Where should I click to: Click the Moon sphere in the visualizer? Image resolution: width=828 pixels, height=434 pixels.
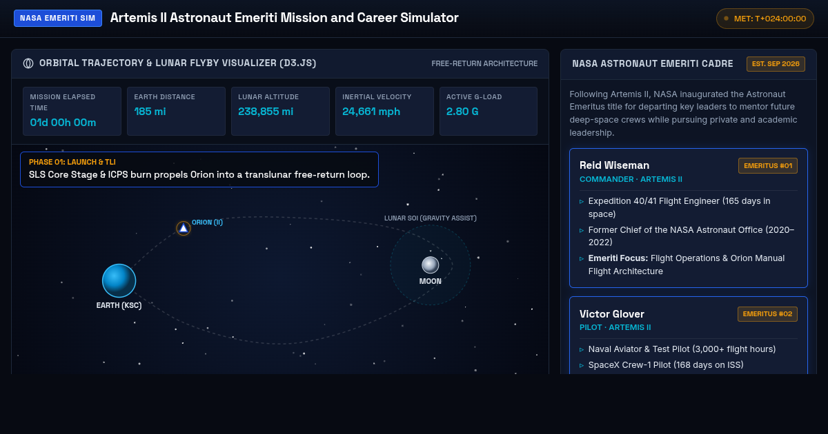click(x=431, y=265)
